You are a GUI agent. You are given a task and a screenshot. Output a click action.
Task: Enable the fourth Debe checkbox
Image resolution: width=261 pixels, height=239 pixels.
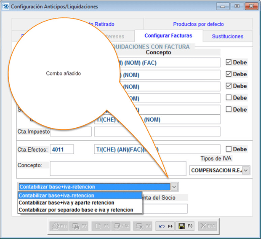pos(229,98)
